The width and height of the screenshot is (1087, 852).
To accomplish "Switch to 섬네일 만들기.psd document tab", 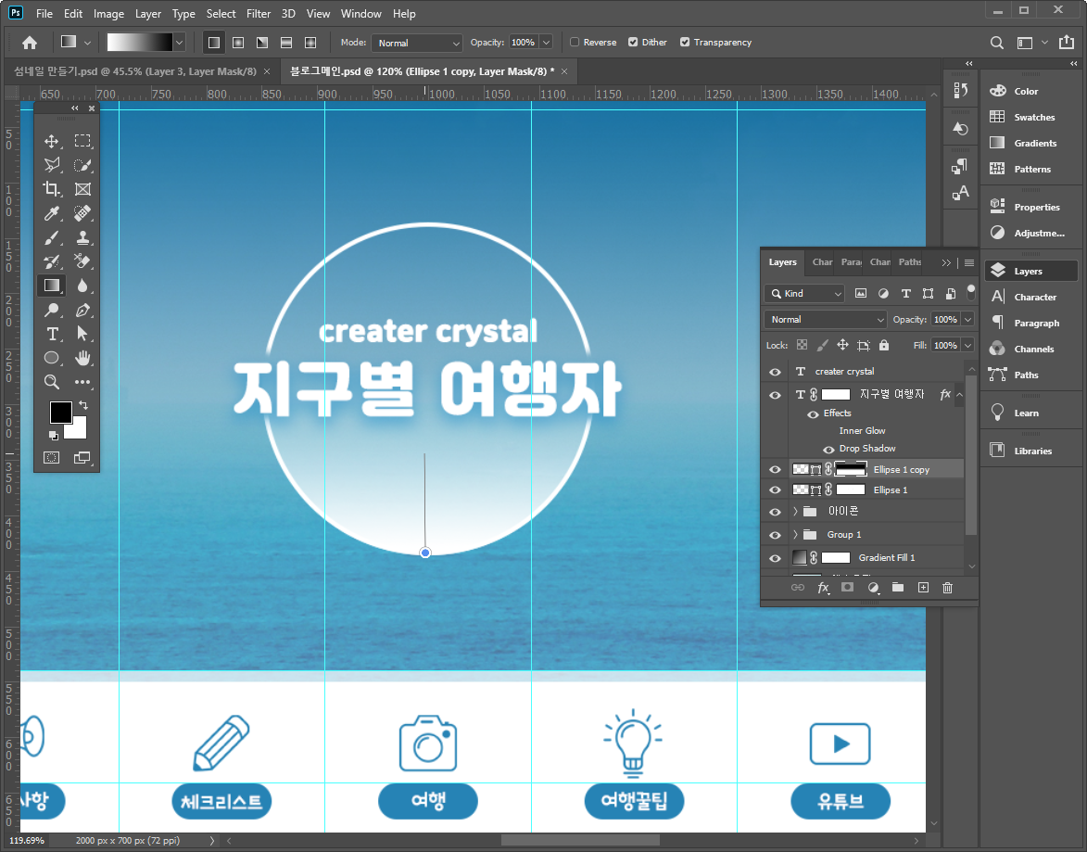I will [135, 71].
